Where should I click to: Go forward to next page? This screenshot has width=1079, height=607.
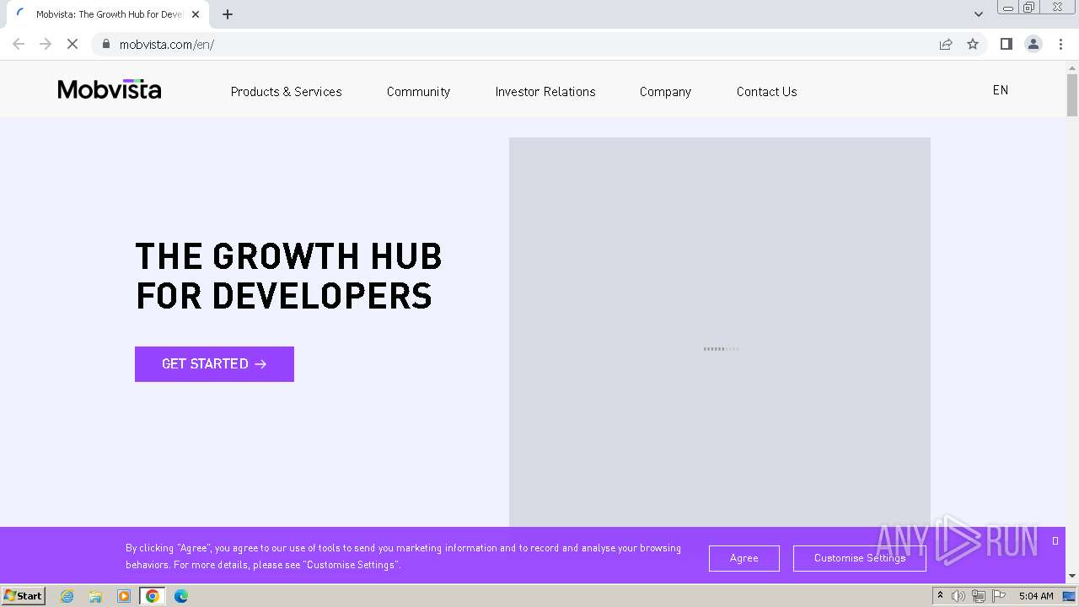(46, 44)
